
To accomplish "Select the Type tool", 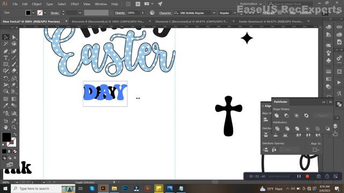I will [6, 58].
